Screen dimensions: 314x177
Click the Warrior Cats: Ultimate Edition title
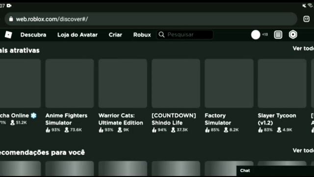(121, 119)
